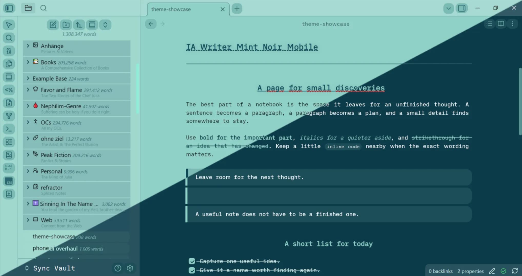Select the Sinning In The Name folder
Screen dimensions: 522x276
click(x=77, y=206)
